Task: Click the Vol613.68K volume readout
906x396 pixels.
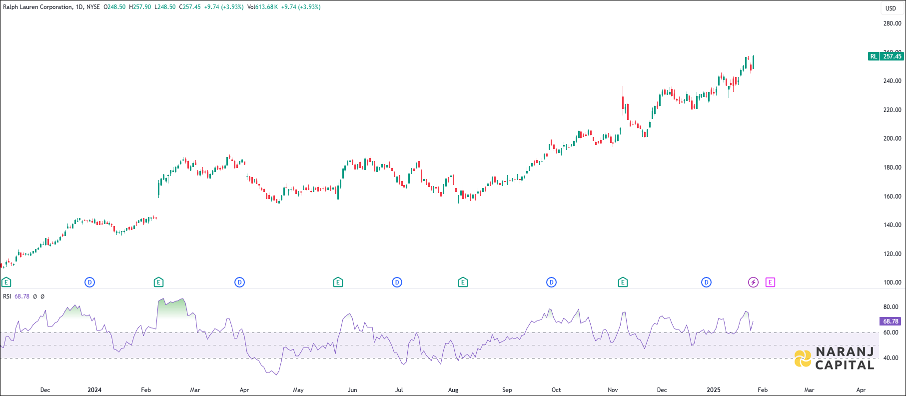Action: click(x=262, y=7)
